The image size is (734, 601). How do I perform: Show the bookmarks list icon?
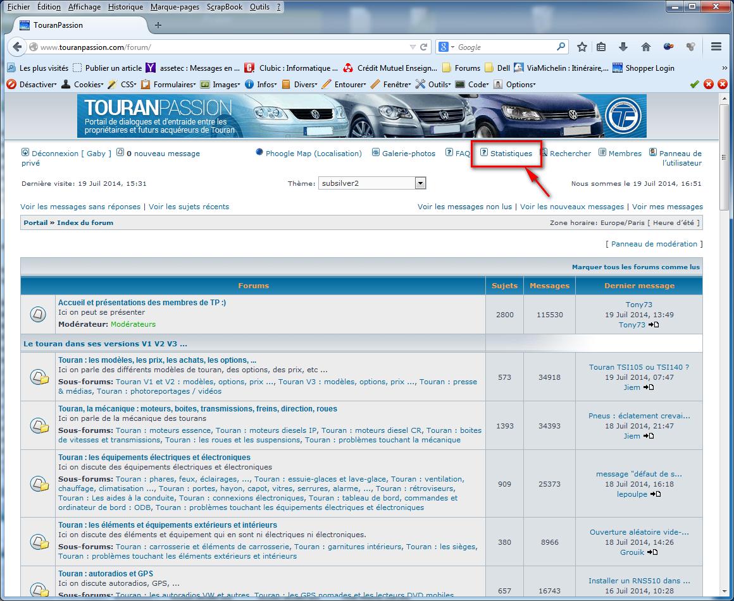click(602, 47)
